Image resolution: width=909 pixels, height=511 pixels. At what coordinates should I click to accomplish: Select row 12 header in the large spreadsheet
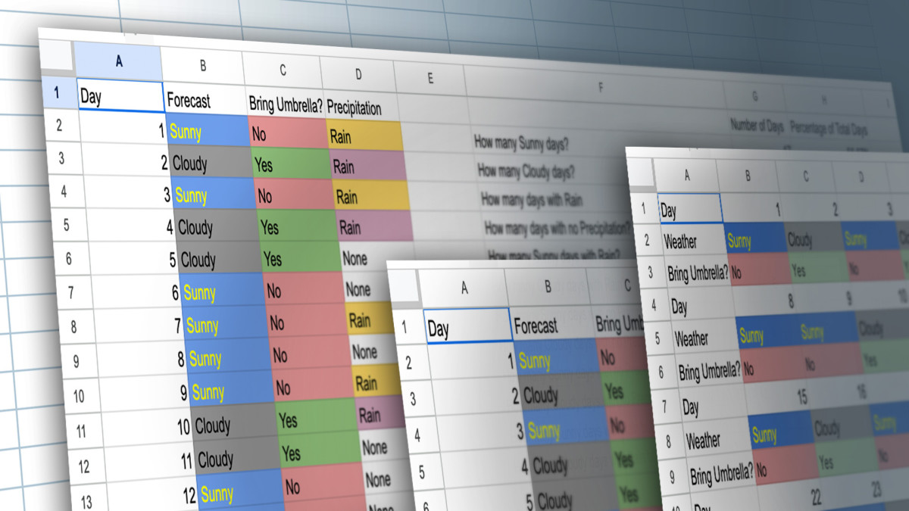tap(83, 467)
